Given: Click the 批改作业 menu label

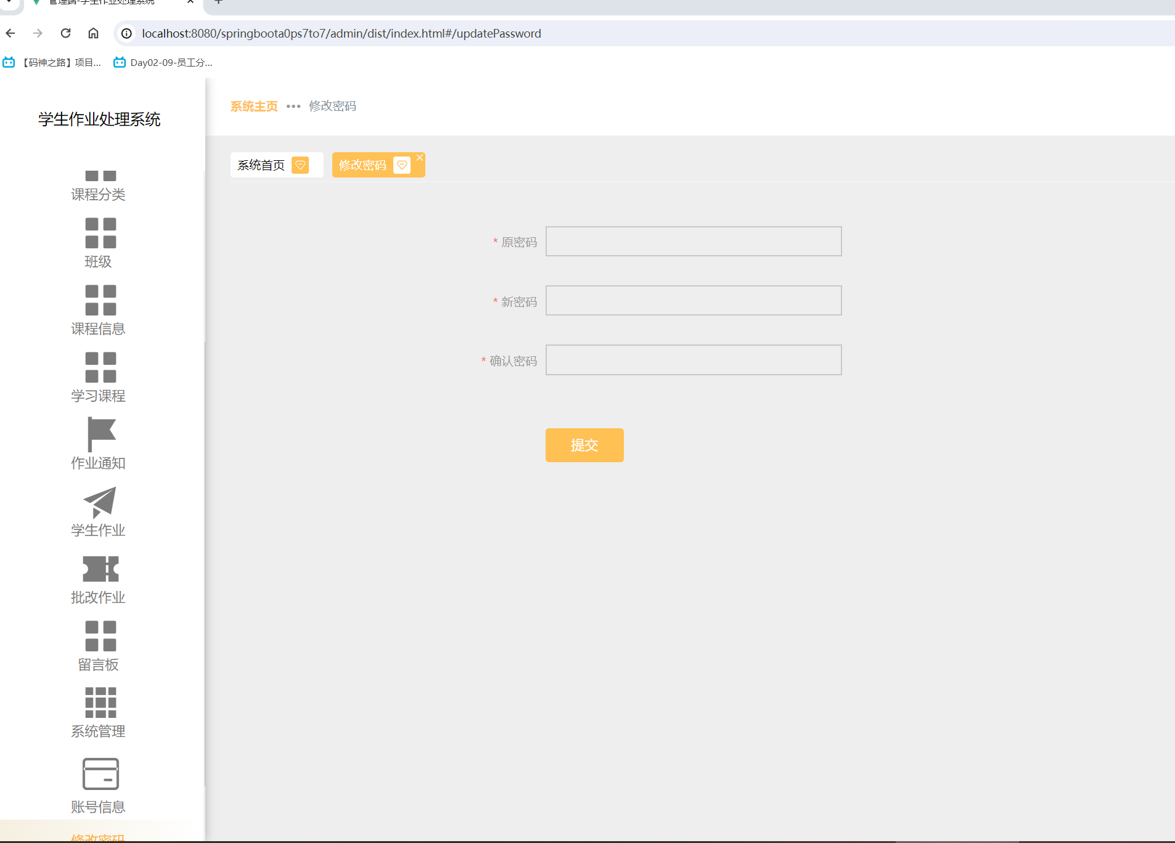Looking at the screenshot, I should 98,598.
